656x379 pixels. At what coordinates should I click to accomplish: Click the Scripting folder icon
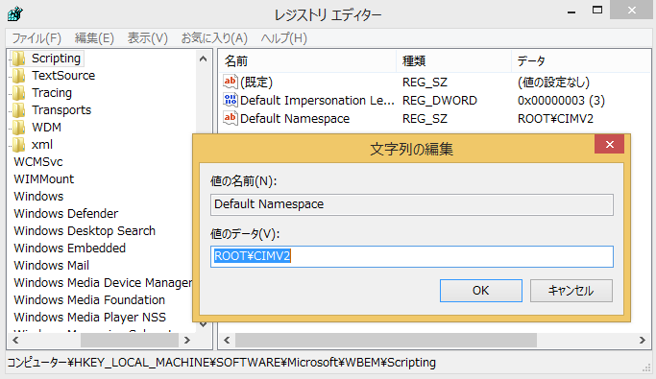[x=19, y=59]
